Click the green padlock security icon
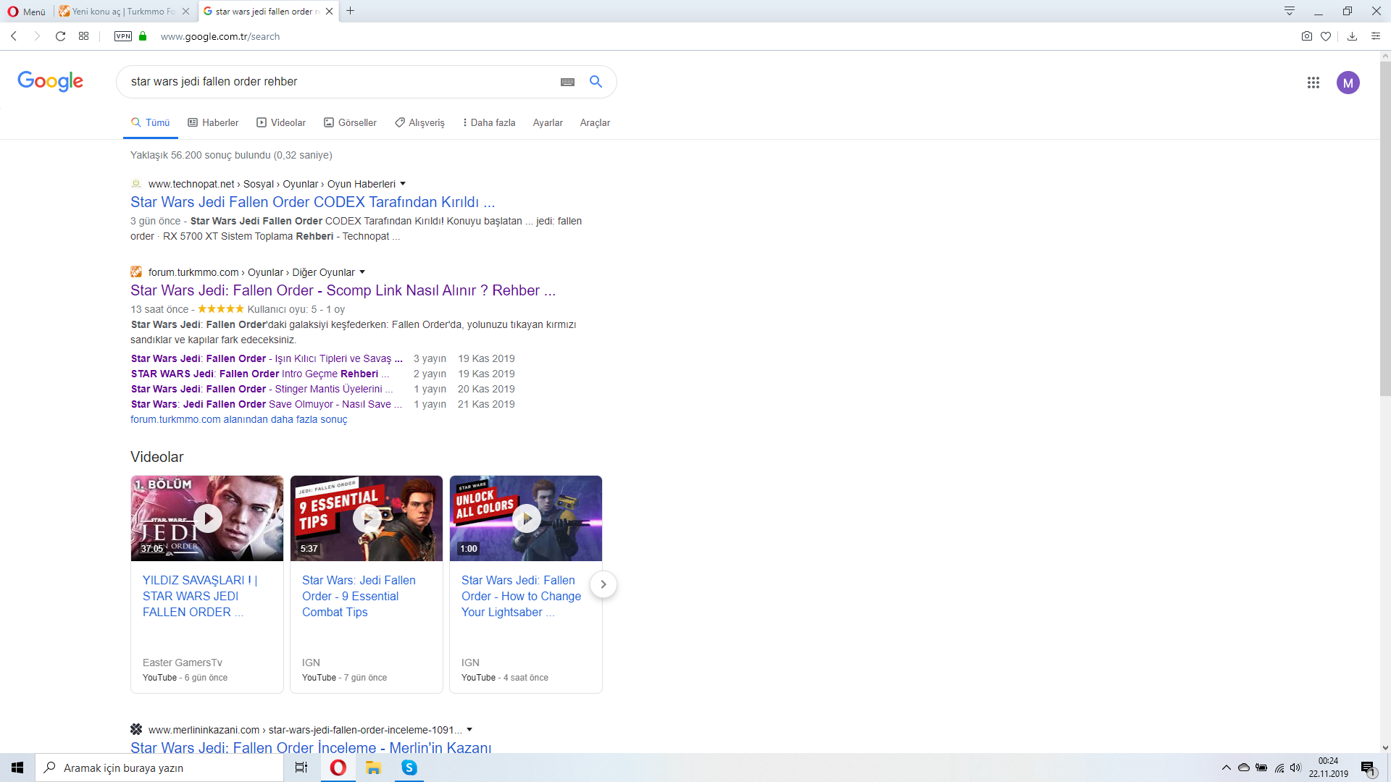The height and width of the screenshot is (782, 1391). tap(143, 36)
